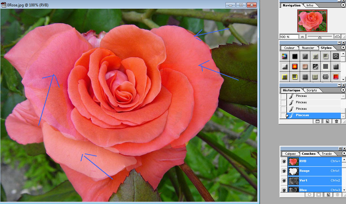Apply the solid black style swatch
The image size is (346, 204).
pos(295,56)
